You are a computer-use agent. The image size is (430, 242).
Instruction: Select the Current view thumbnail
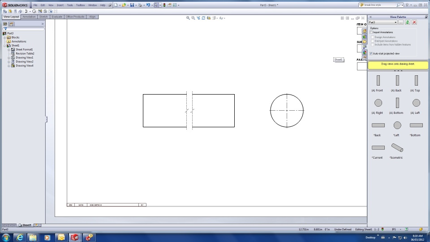click(x=378, y=147)
